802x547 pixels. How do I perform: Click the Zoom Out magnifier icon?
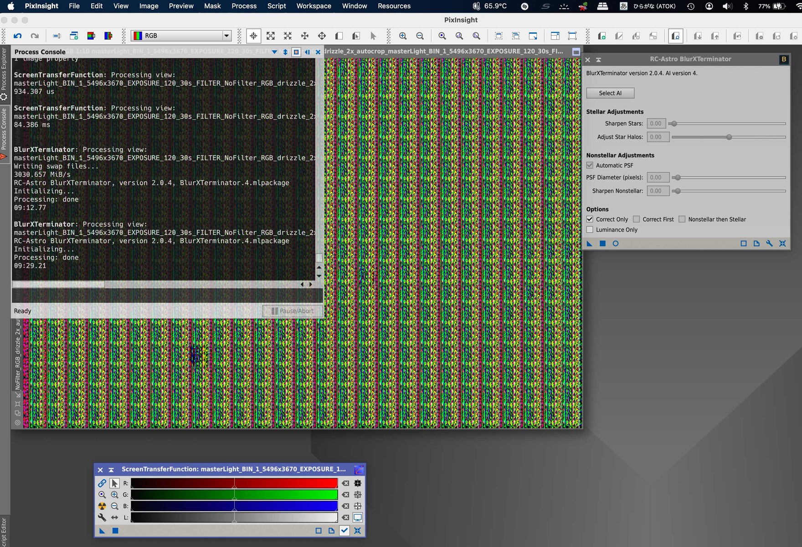coord(420,36)
